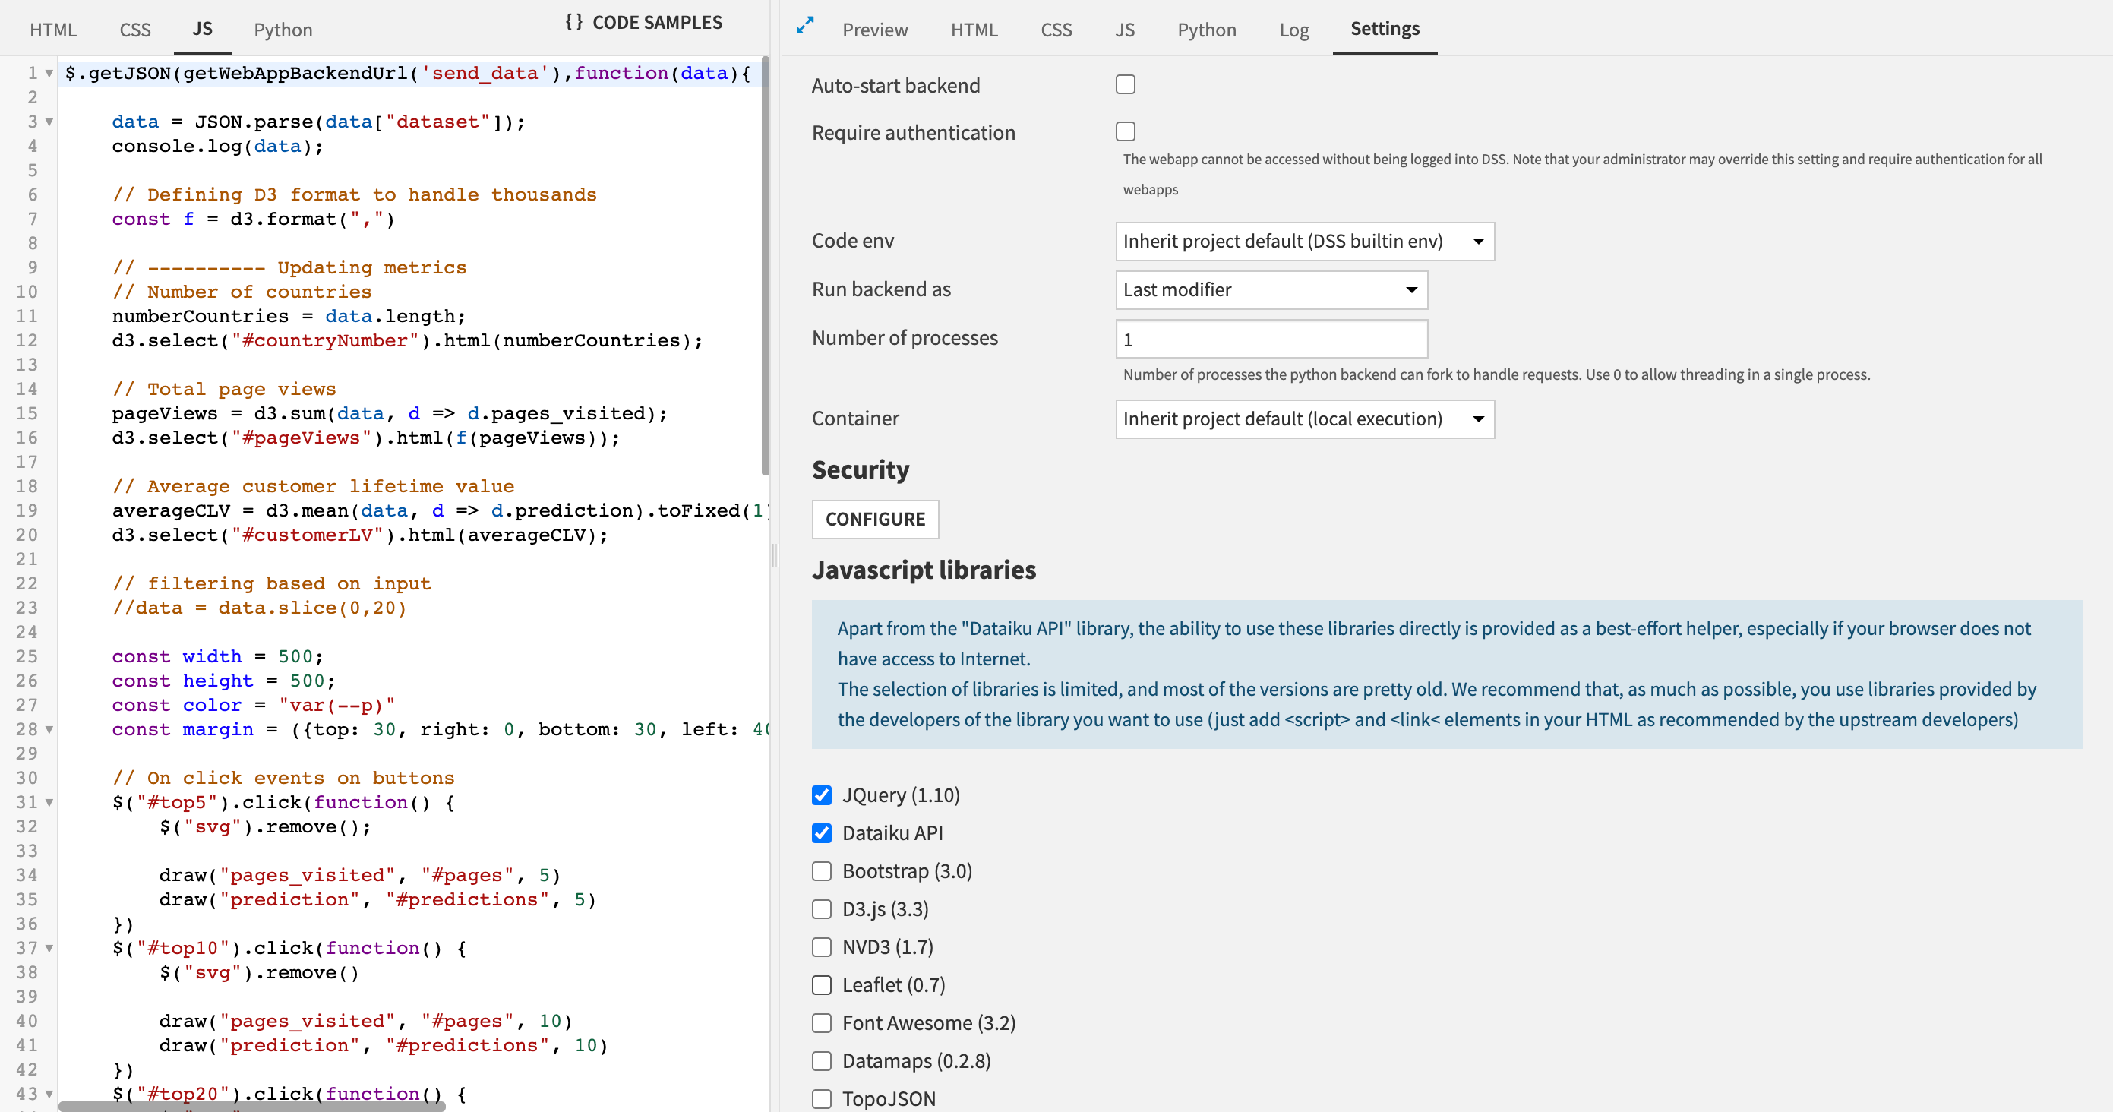Image resolution: width=2113 pixels, height=1112 pixels.
Task: Enable the Leaflet (0.7) library
Action: click(821, 985)
